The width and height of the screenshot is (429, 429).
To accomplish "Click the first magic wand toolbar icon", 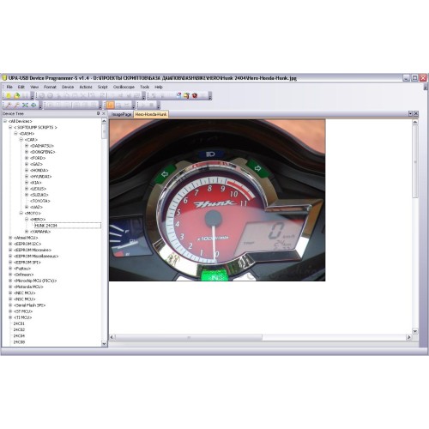I will point(9,106).
